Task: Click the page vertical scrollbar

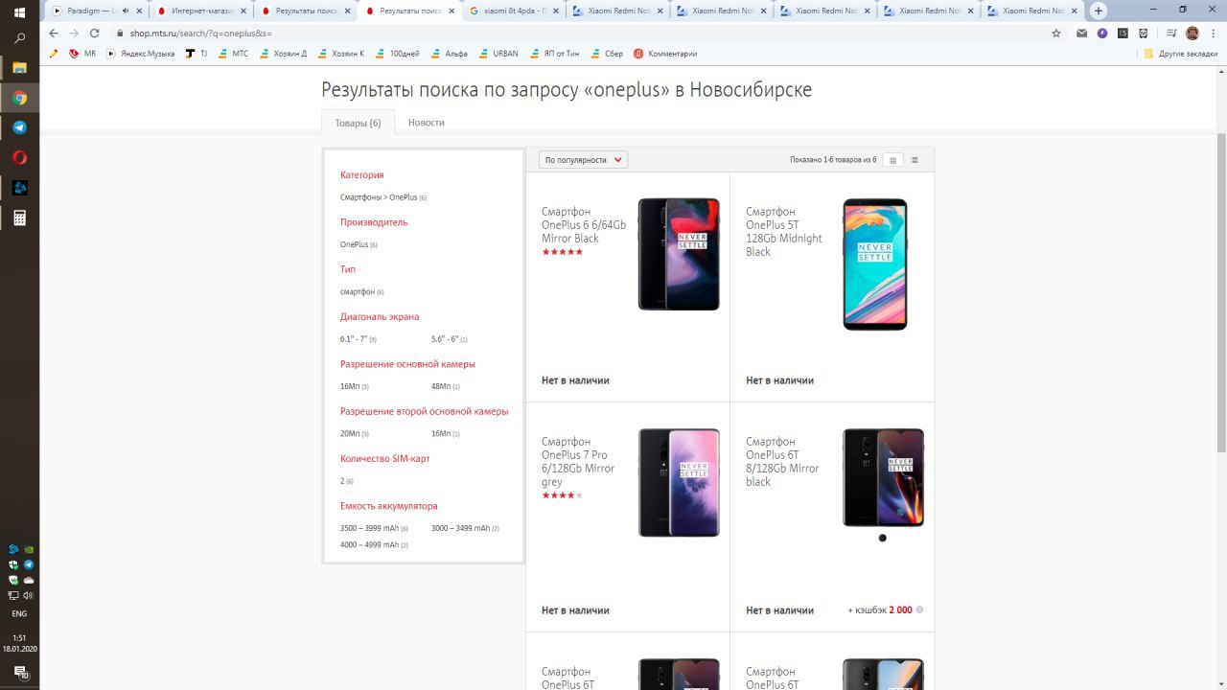Action: pyautogui.click(x=1220, y=292)
